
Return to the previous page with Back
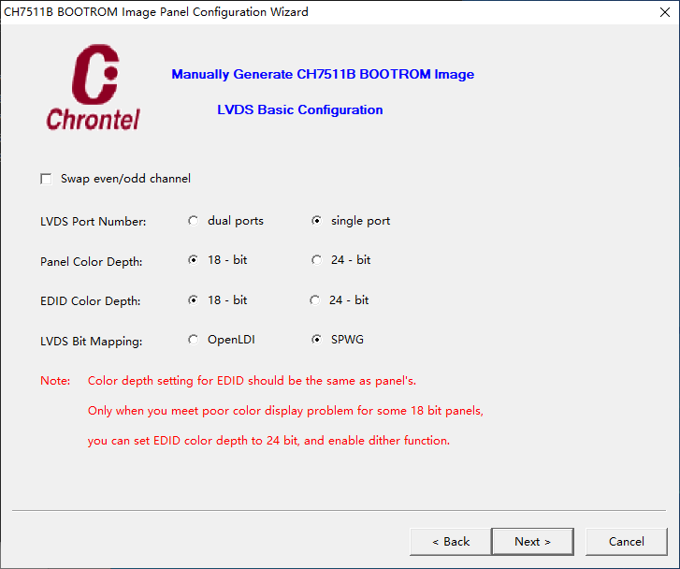click(451, 542)
